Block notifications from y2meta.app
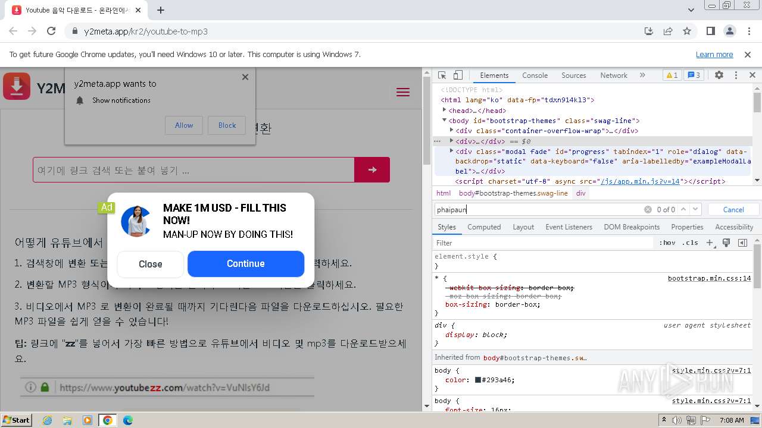Screen dimensions: 762x428 tap(227, 125)
